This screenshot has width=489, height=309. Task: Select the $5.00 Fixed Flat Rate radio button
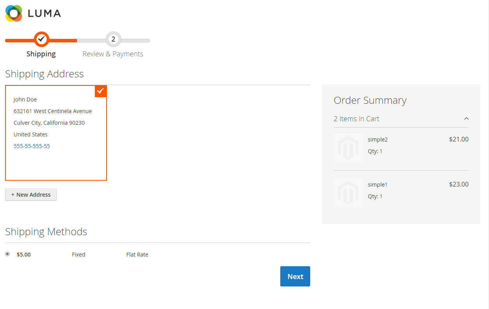[x=7, y=254]
